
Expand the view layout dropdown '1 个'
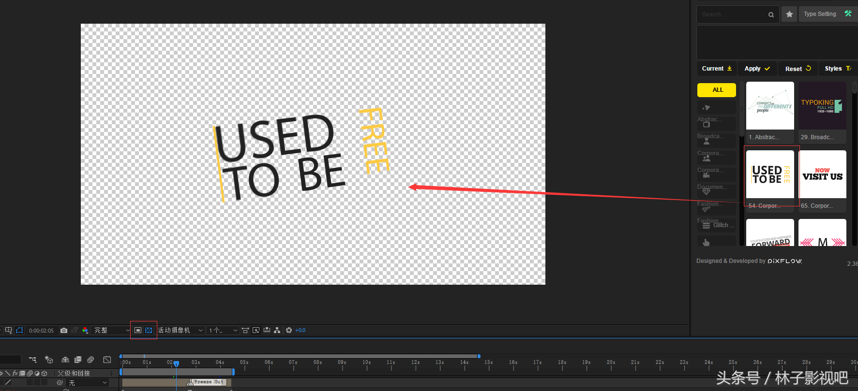(223, 330)
